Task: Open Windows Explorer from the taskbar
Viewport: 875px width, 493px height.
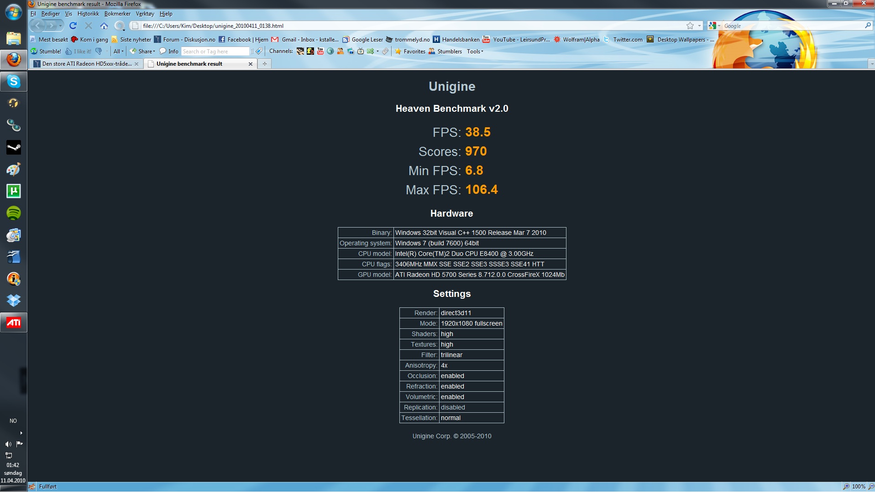Action: coord(14,38)
